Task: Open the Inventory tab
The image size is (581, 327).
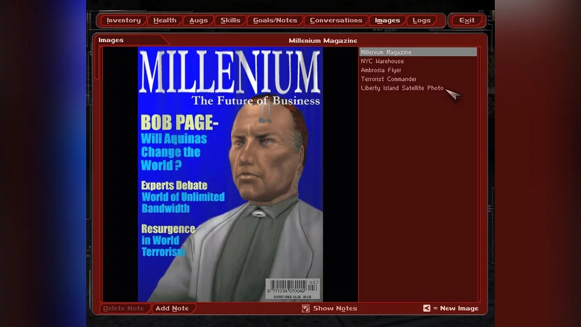Action: click(x=123, y=20)
